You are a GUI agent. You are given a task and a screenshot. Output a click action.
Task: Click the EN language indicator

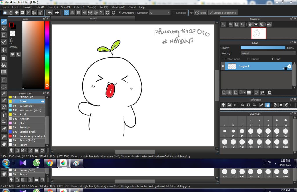pyautogui.click(x=269, y=162)
